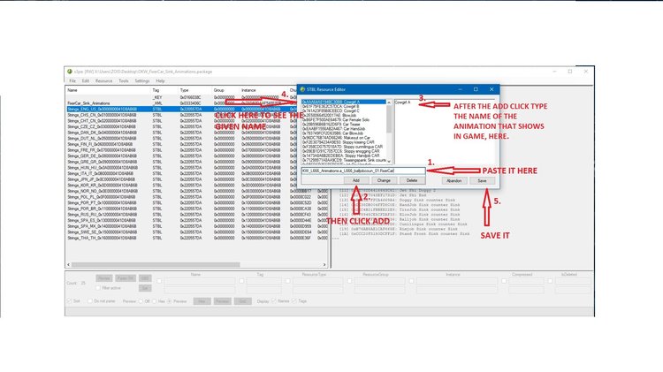
Task: Enable the Name filter checkbox
Action: (159, 281)
